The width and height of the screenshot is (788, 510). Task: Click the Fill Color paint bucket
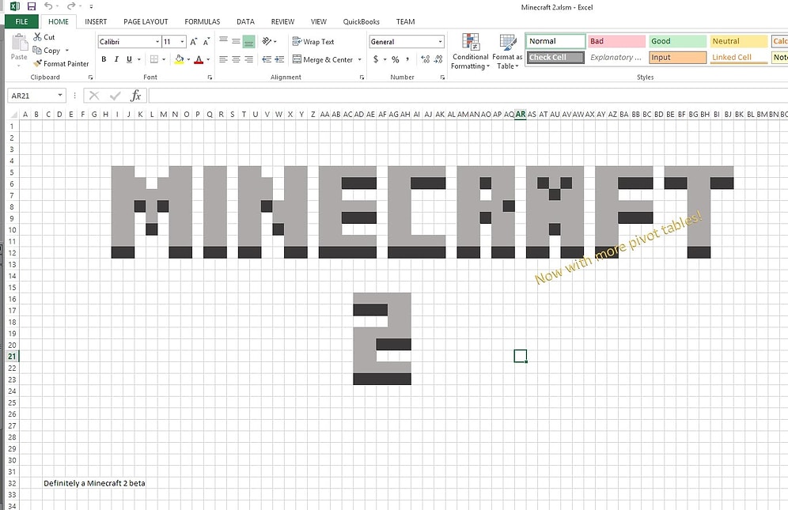(x=180, y=59)
